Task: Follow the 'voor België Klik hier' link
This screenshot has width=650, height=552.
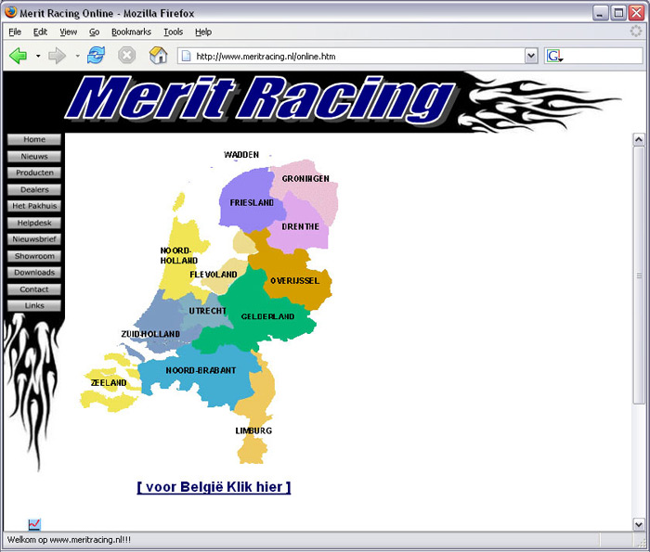Action: pyautogui.click(x=214, y=487)
